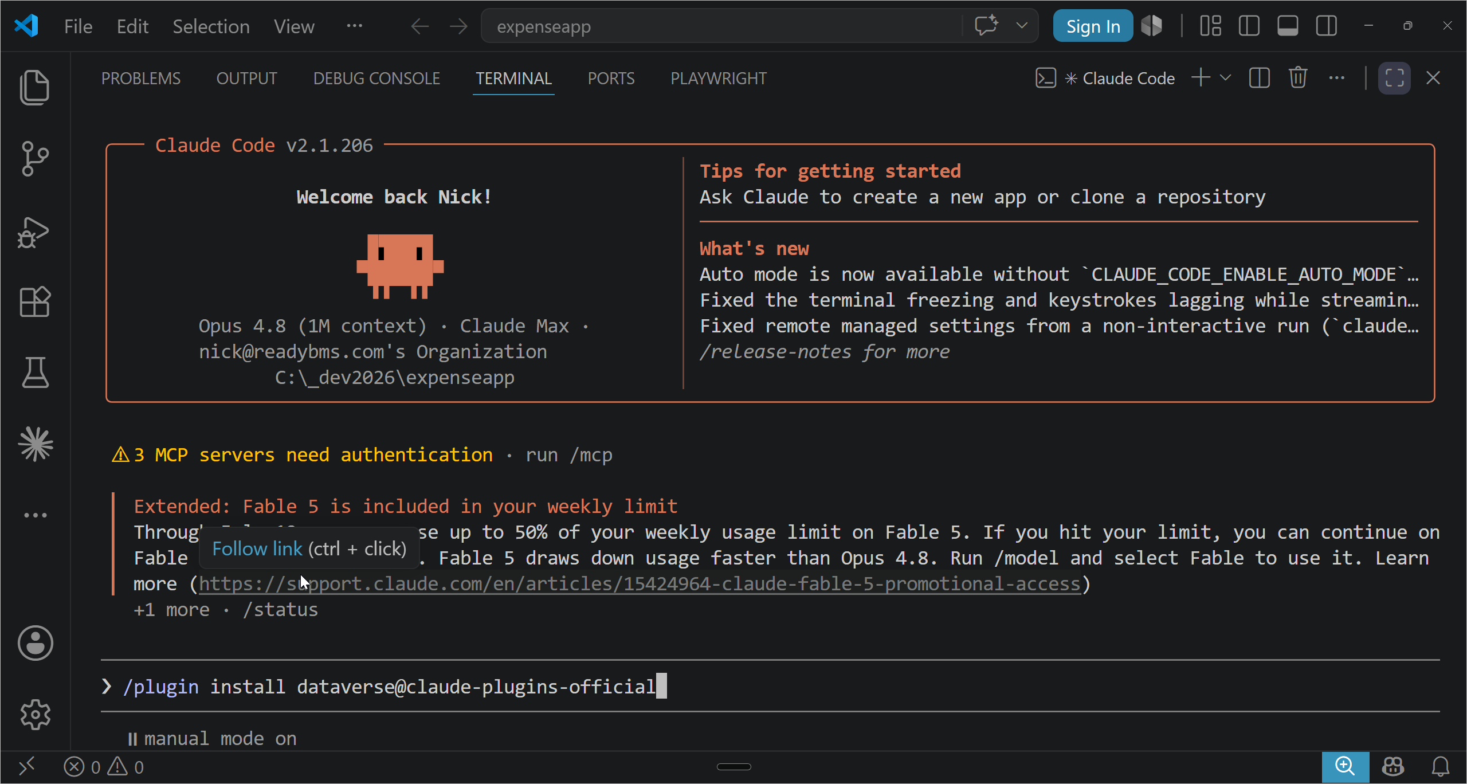Open the Accounts icon in activity bar
Image resolution: width=1467 pixels, height=784 pixels.
[x=35, y=642]
